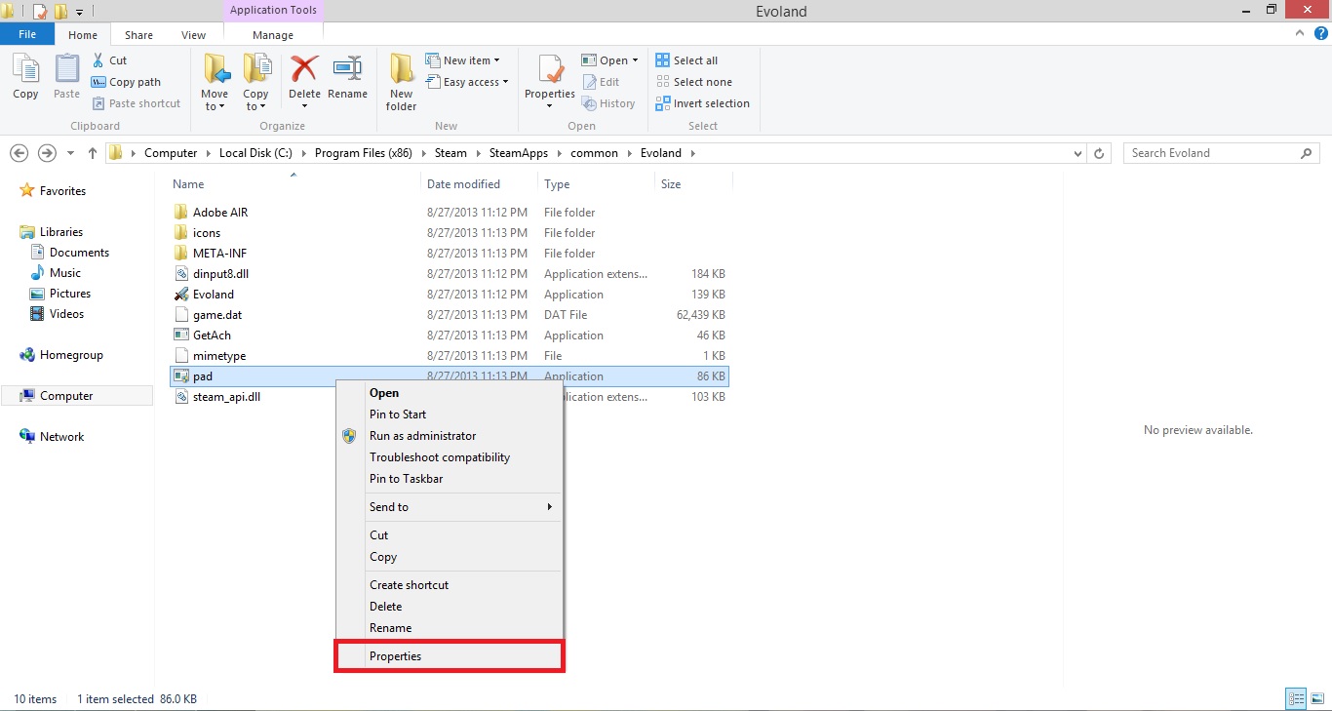Screen dimensions: 1332x711
Task: Open History from the ribbon
Action: click(x=608, y=103)
